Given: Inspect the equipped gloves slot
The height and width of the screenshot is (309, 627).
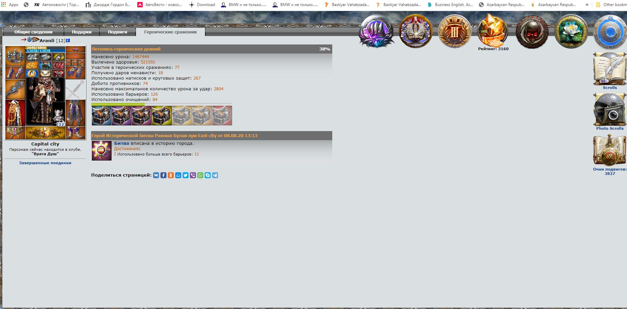Looking at the screenshot, I should click(75, 73).
